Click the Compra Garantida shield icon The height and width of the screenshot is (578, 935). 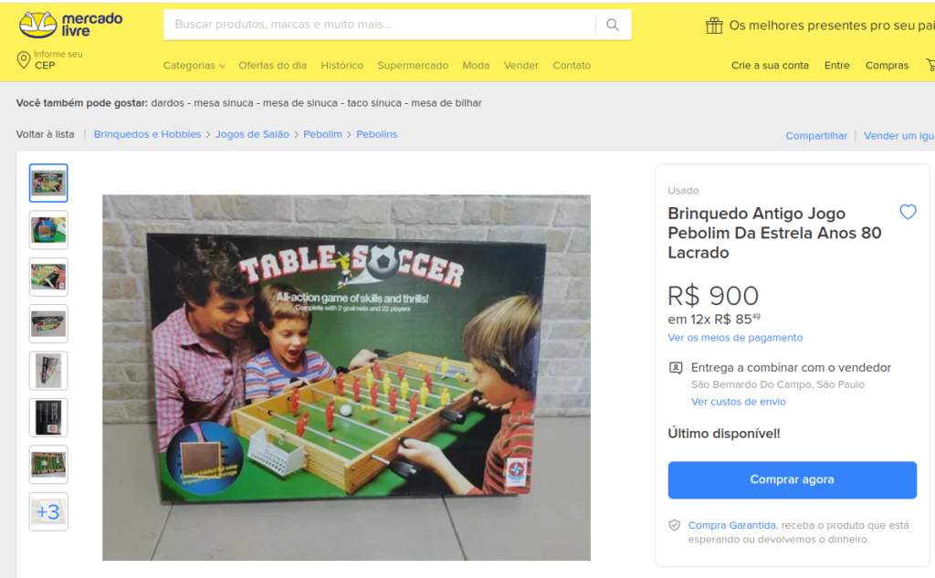675,525
